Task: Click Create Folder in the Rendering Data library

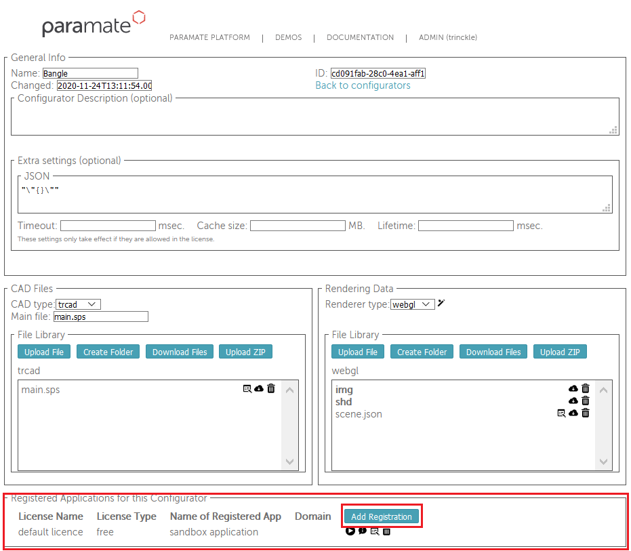Action: pos(422,352)
